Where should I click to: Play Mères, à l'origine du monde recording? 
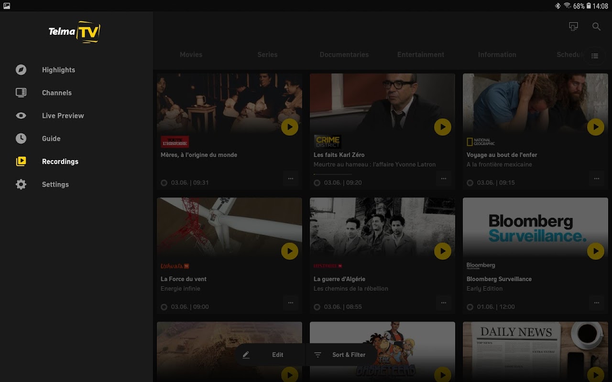pyautogui.click(x=290, y=127)
